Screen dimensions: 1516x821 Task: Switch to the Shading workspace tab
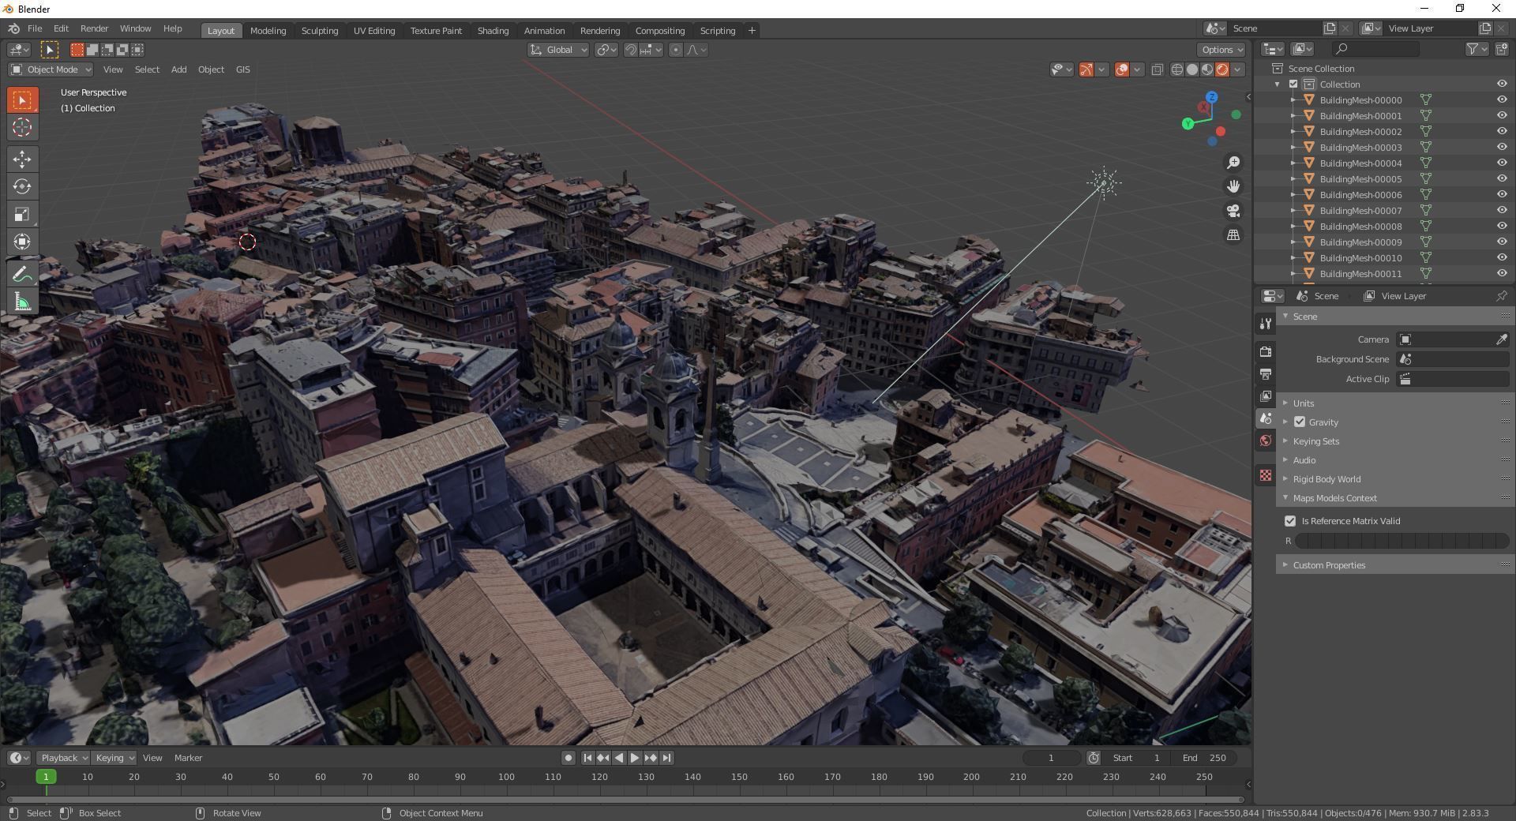coord(493,31)
